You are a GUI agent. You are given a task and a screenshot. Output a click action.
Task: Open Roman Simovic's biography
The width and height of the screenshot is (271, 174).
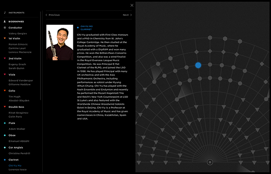(x=18, y=44)
